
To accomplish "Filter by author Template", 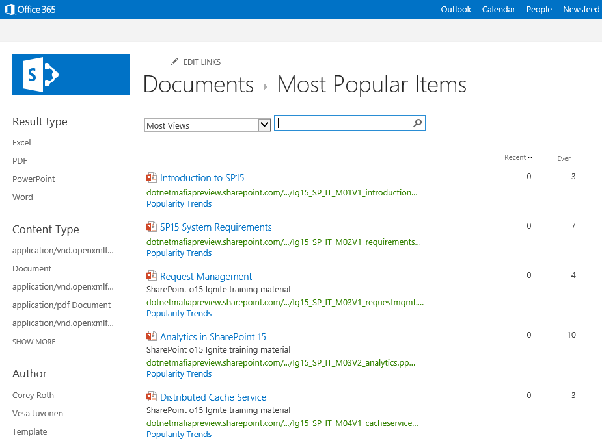I will click(29, 432).
